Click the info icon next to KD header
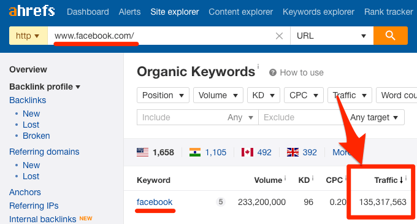The width and height of the screenshot is (417, 224). point(313,178)
